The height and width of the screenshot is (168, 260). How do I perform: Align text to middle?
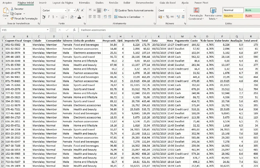tap(95, 10)
